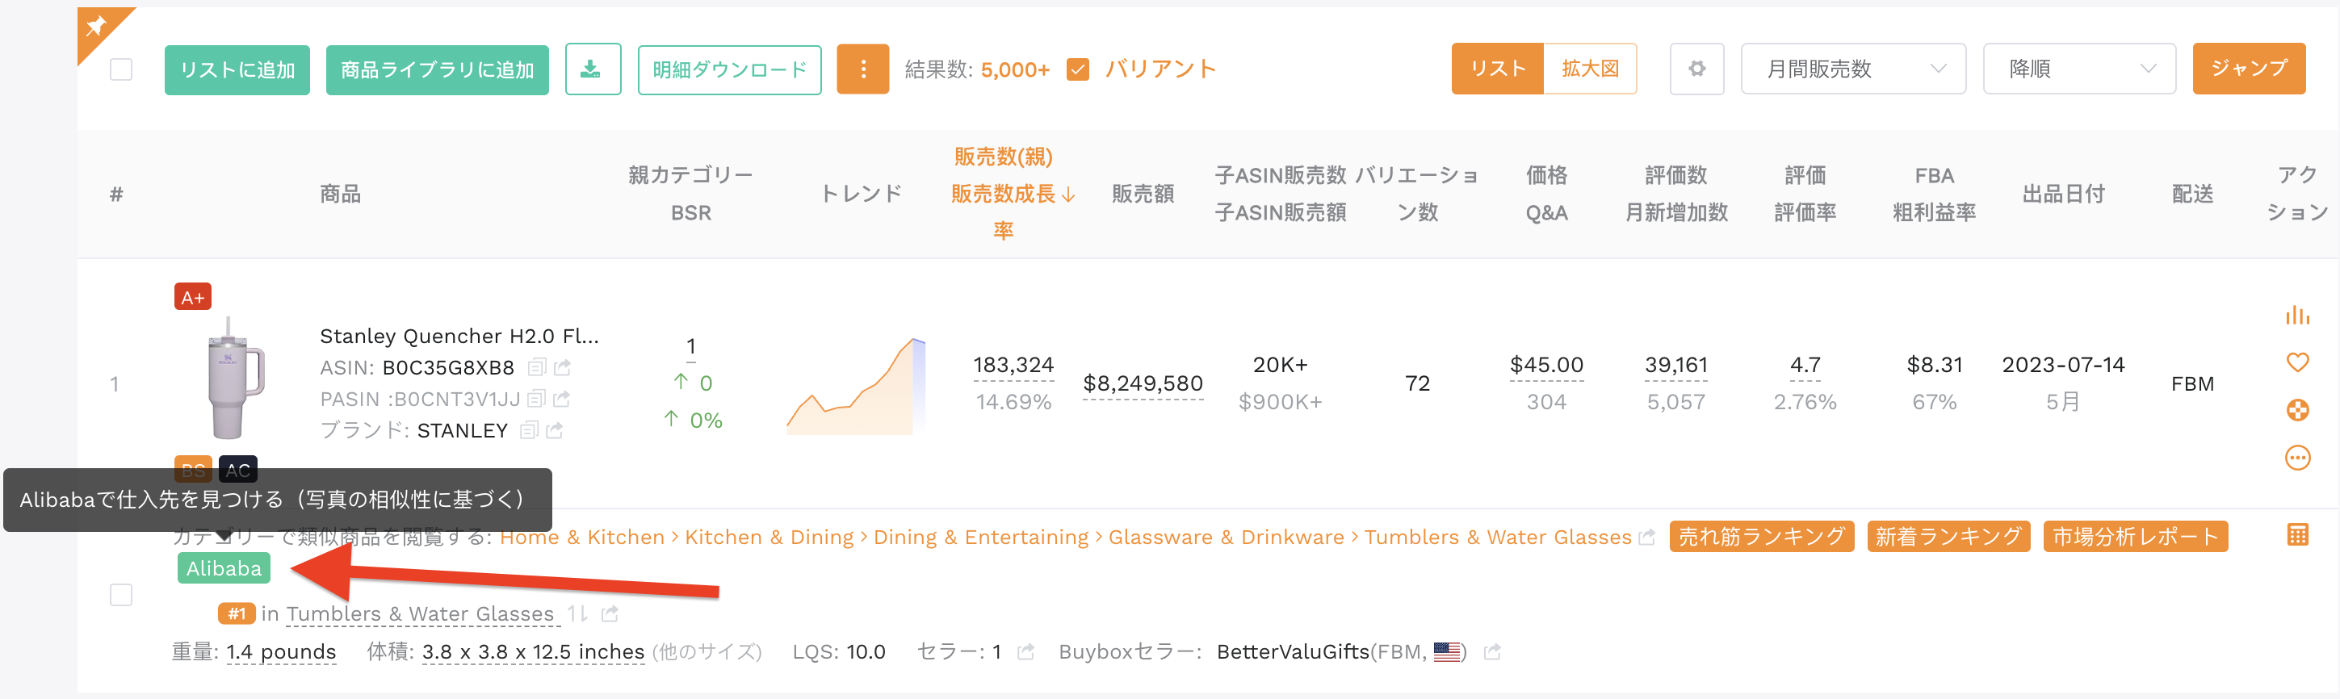Open ASIN B0C35G8XB8 via its external link icon
The width and height of the screenshot is (2340, 699).
tap(562, 367)
